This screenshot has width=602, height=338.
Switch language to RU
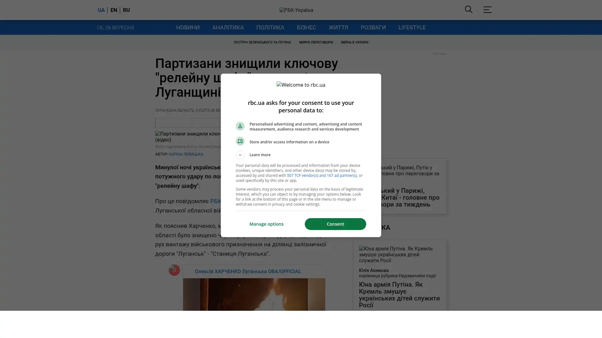coord(126,10)
